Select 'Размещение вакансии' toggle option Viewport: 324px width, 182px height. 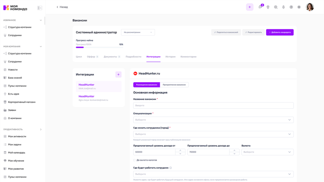146,85
